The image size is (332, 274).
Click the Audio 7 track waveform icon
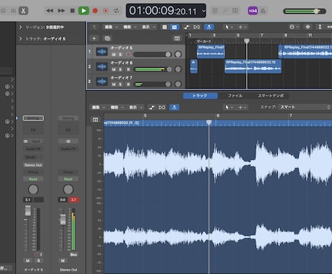point(102,81)
